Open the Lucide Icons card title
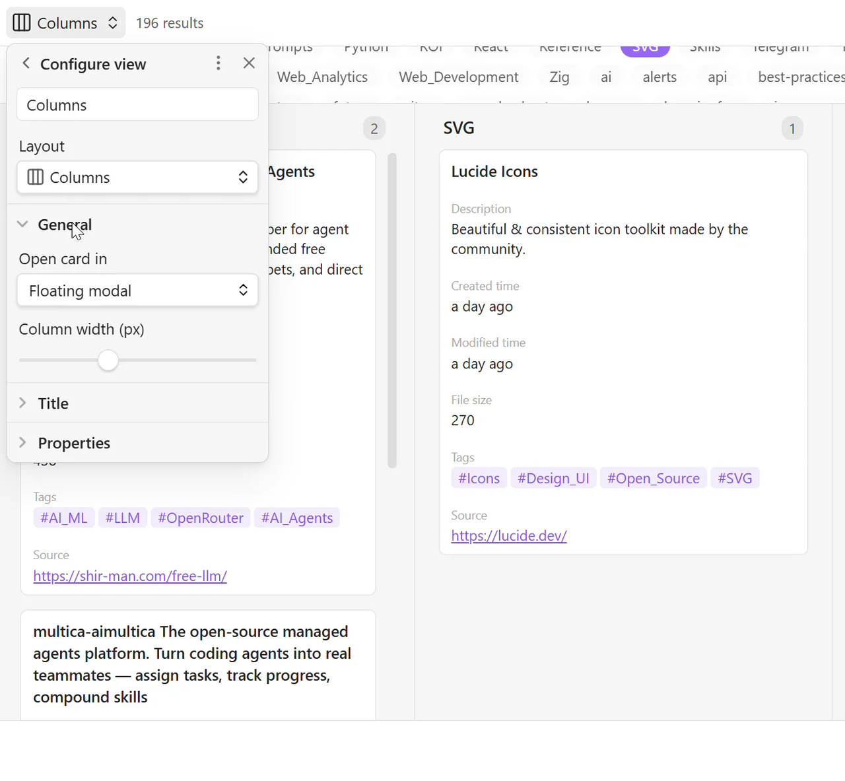The image size is (845, 781). [494, 172]
